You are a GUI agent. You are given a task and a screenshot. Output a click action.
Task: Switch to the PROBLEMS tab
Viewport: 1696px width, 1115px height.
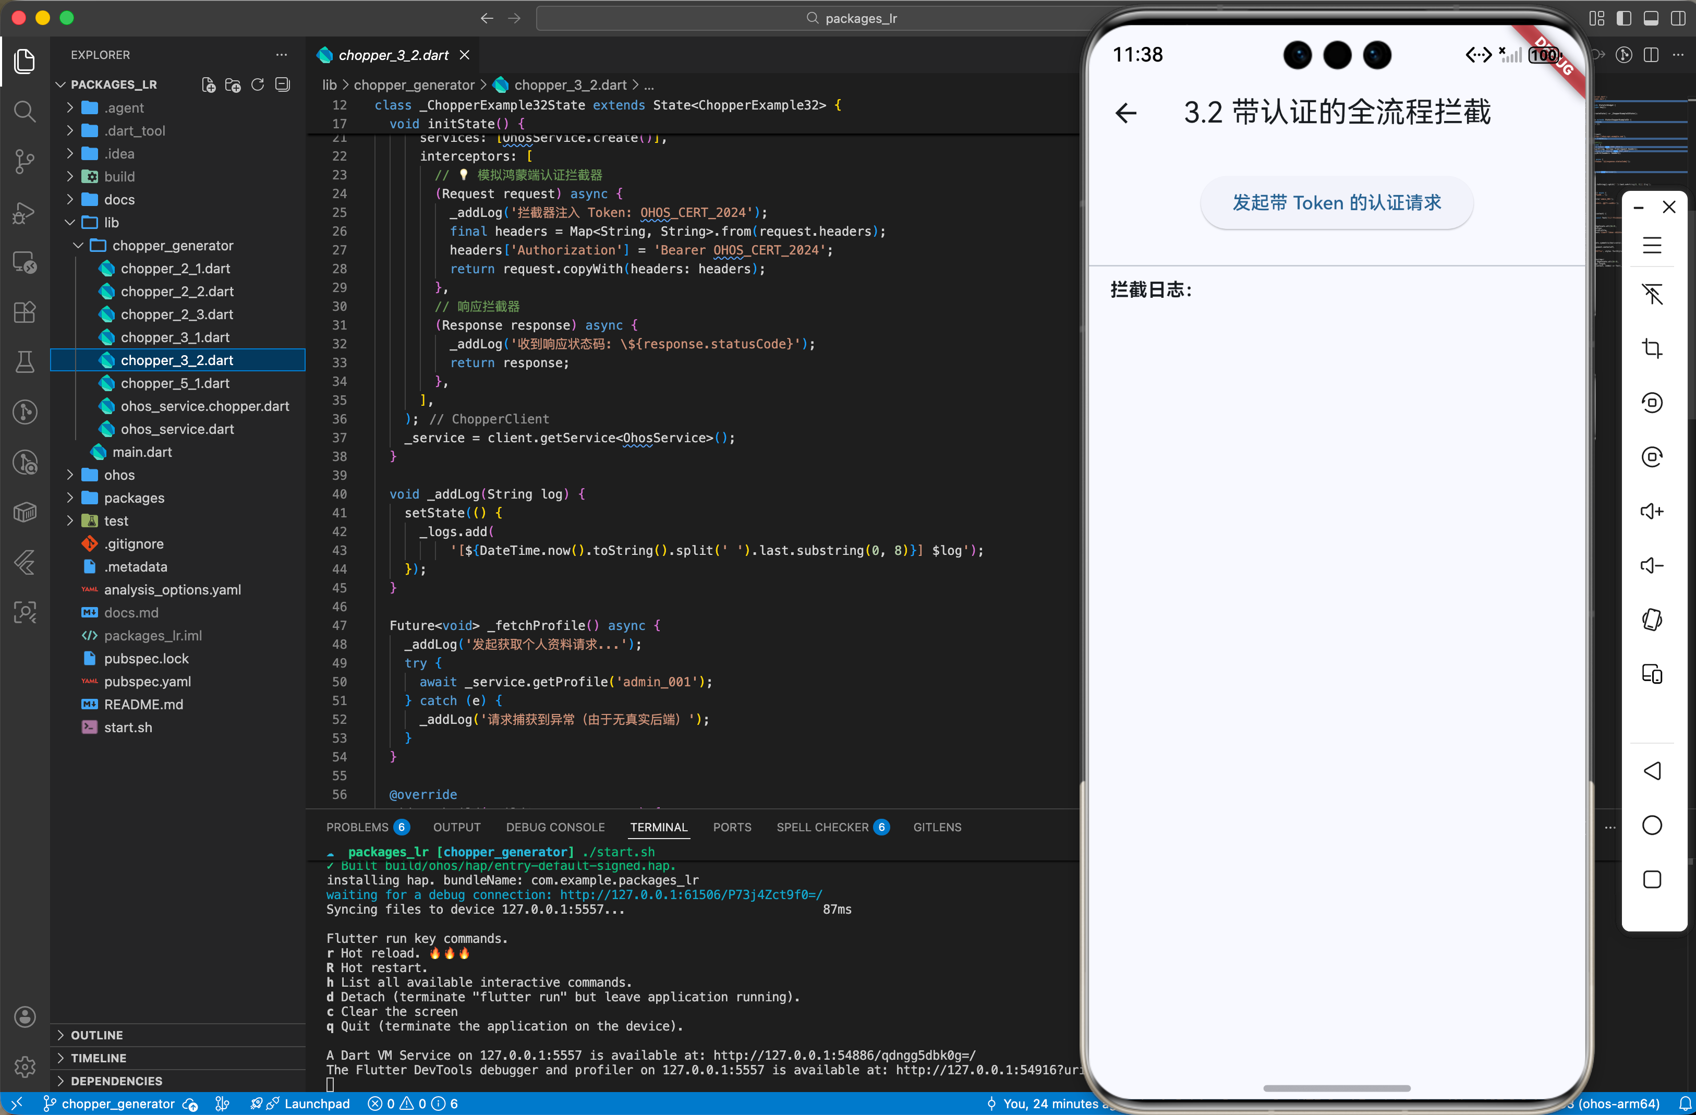tap(357, 827)
